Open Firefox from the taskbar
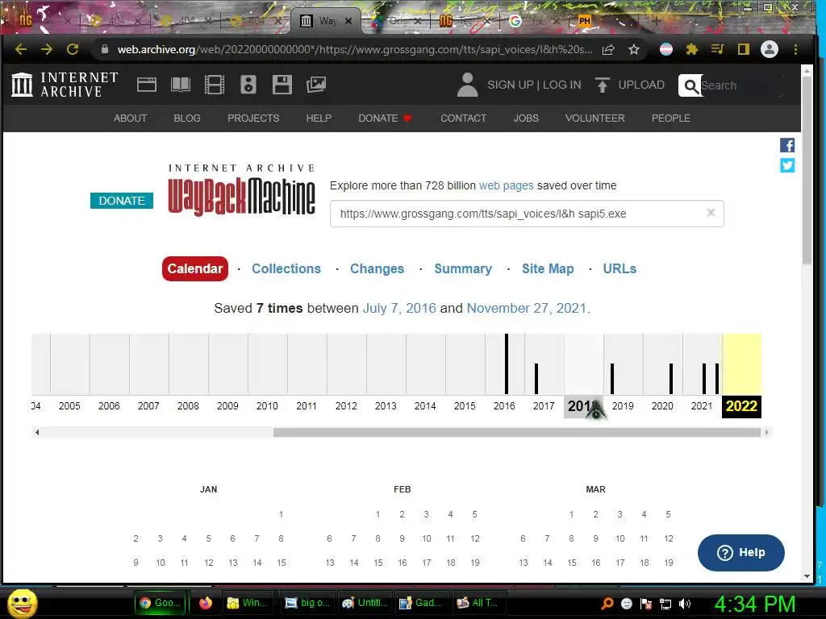The width and height of the screenshot is (826, 619). (206, 603)
